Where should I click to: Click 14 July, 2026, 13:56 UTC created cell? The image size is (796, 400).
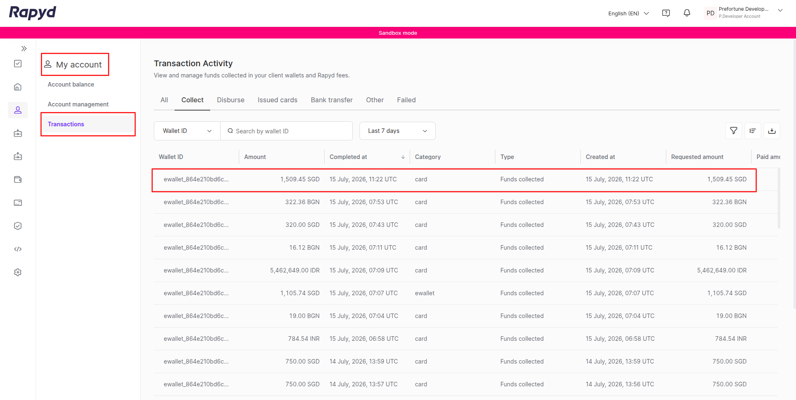tap(620, 384)
